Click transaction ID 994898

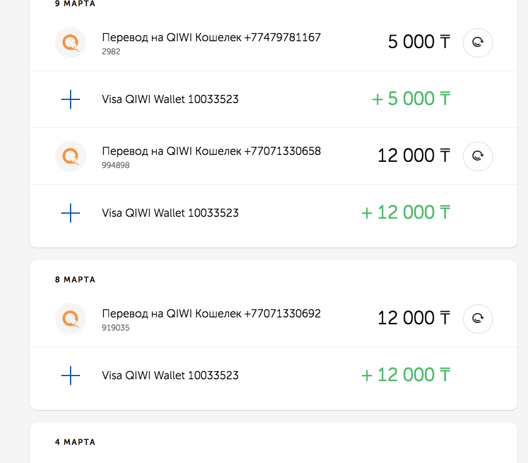coord(116,166)
